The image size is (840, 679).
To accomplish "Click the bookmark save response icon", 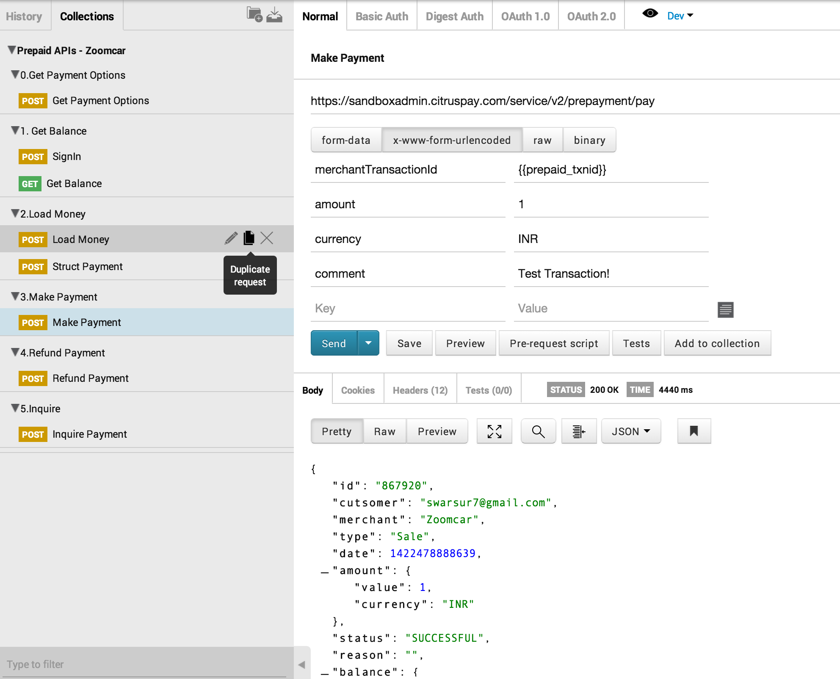I will point(694,431).
